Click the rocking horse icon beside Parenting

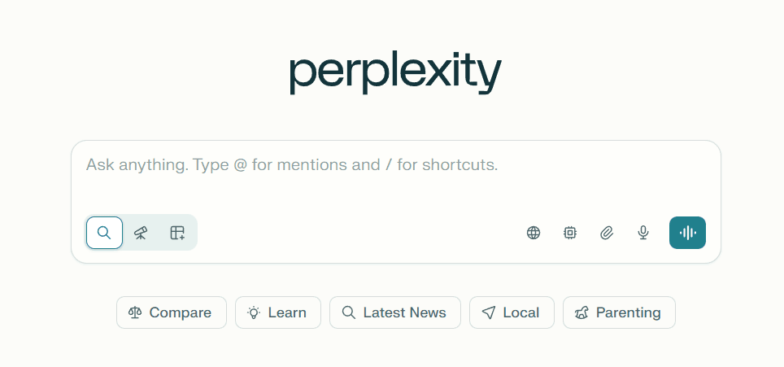tap(581, 312)
